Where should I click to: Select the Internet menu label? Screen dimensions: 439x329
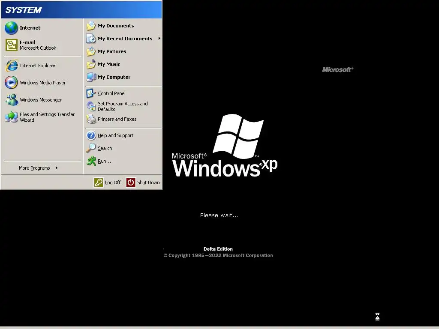(x=30, y=28)
